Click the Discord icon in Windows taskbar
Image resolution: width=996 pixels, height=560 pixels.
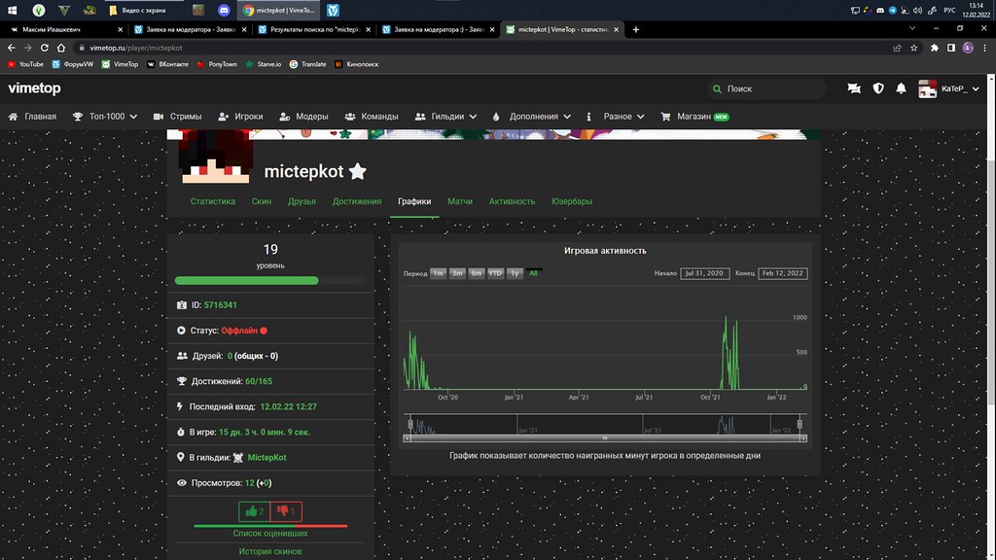pyautogui.click(x=225, y=10)
